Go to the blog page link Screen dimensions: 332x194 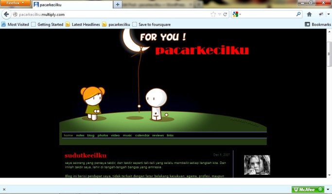[91, 135]
